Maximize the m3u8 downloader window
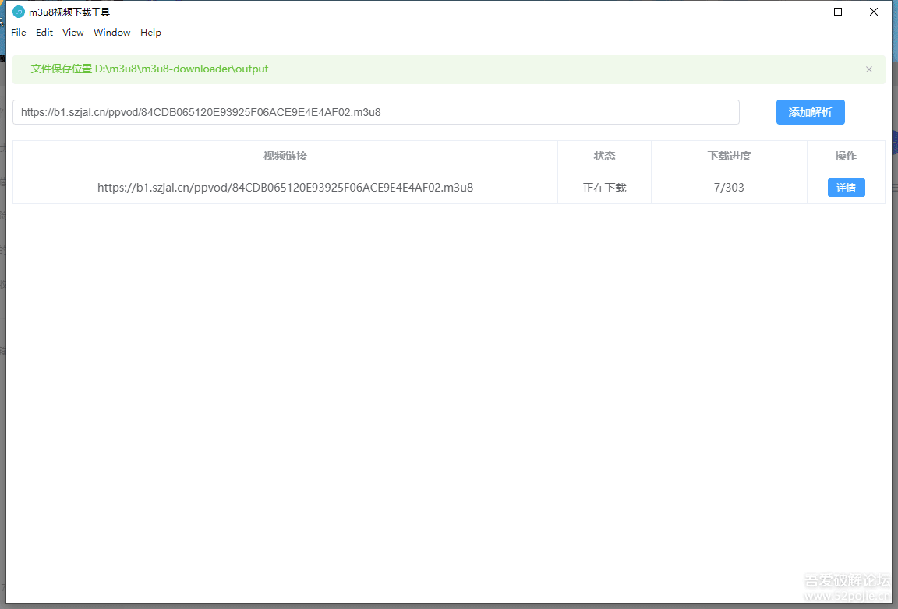898x609 pixels. [x=838, y=12]
